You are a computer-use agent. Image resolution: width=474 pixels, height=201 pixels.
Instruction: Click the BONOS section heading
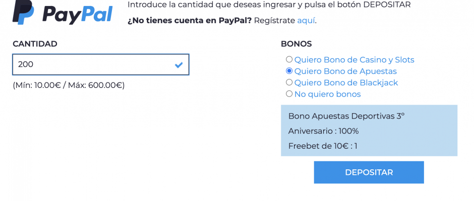tap(297, 44)
